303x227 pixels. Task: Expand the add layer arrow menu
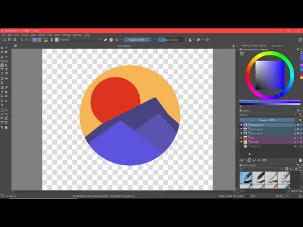(x=245, y=160)
